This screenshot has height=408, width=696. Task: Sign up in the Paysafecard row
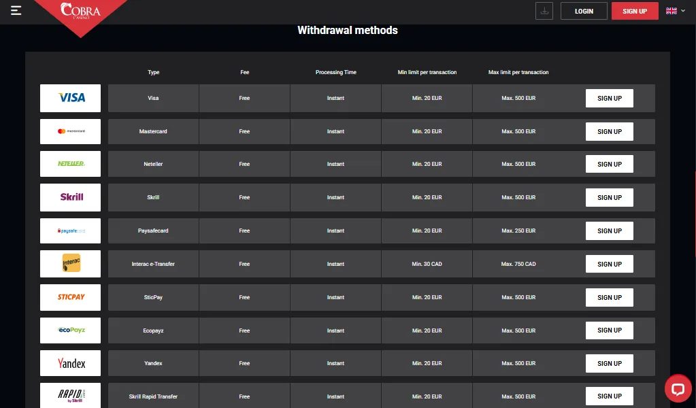[x=610, y=231]
